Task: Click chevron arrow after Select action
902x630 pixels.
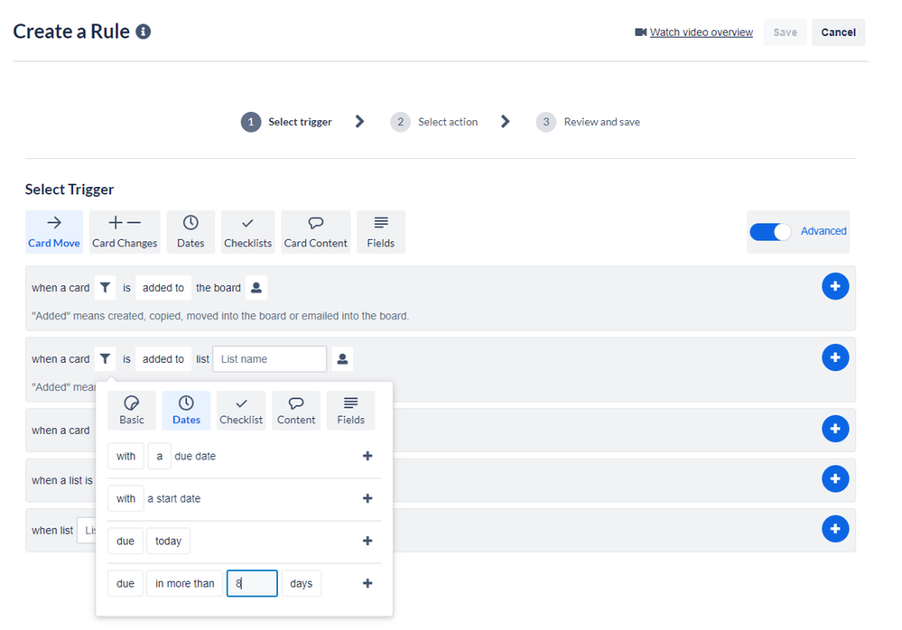Action: (505, 121)
